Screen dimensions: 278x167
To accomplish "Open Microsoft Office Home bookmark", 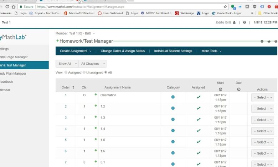I will (79, 13).
